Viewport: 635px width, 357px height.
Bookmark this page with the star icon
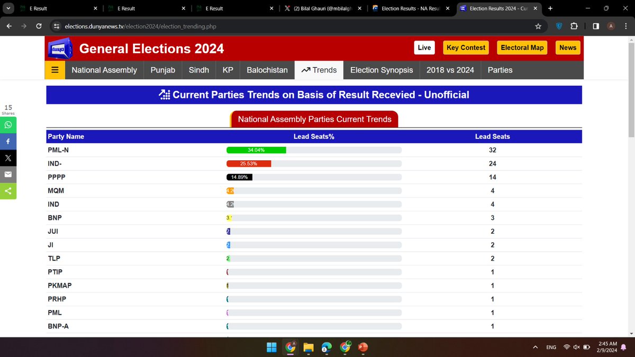point(538,26)
